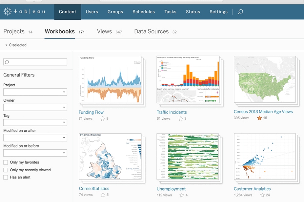The width and height of the screenshot is (304, 202).
Task: Open the Schedules section
Action: tap(144, 12)
